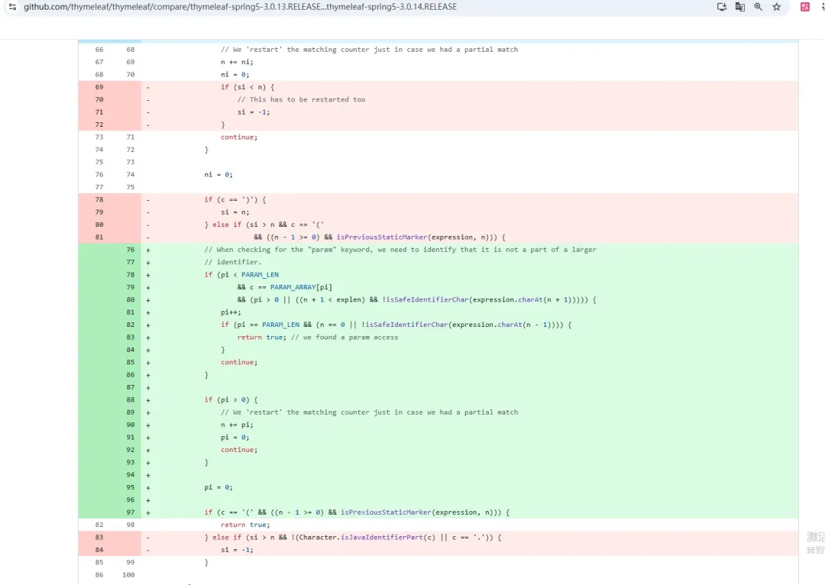Click the zoom magnifier icon in address bar

(759, 7)
